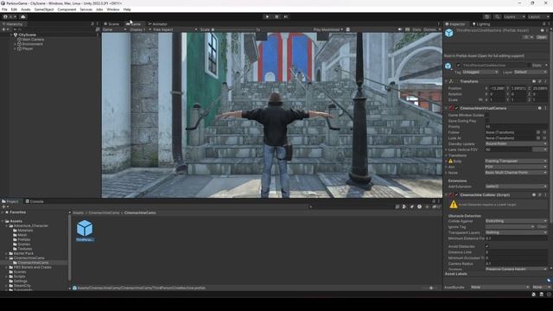Image resolution: width=553 pixels, height=311 pixels.
Task: Select Player object in Hierarchy
Action: click(27, 48)
